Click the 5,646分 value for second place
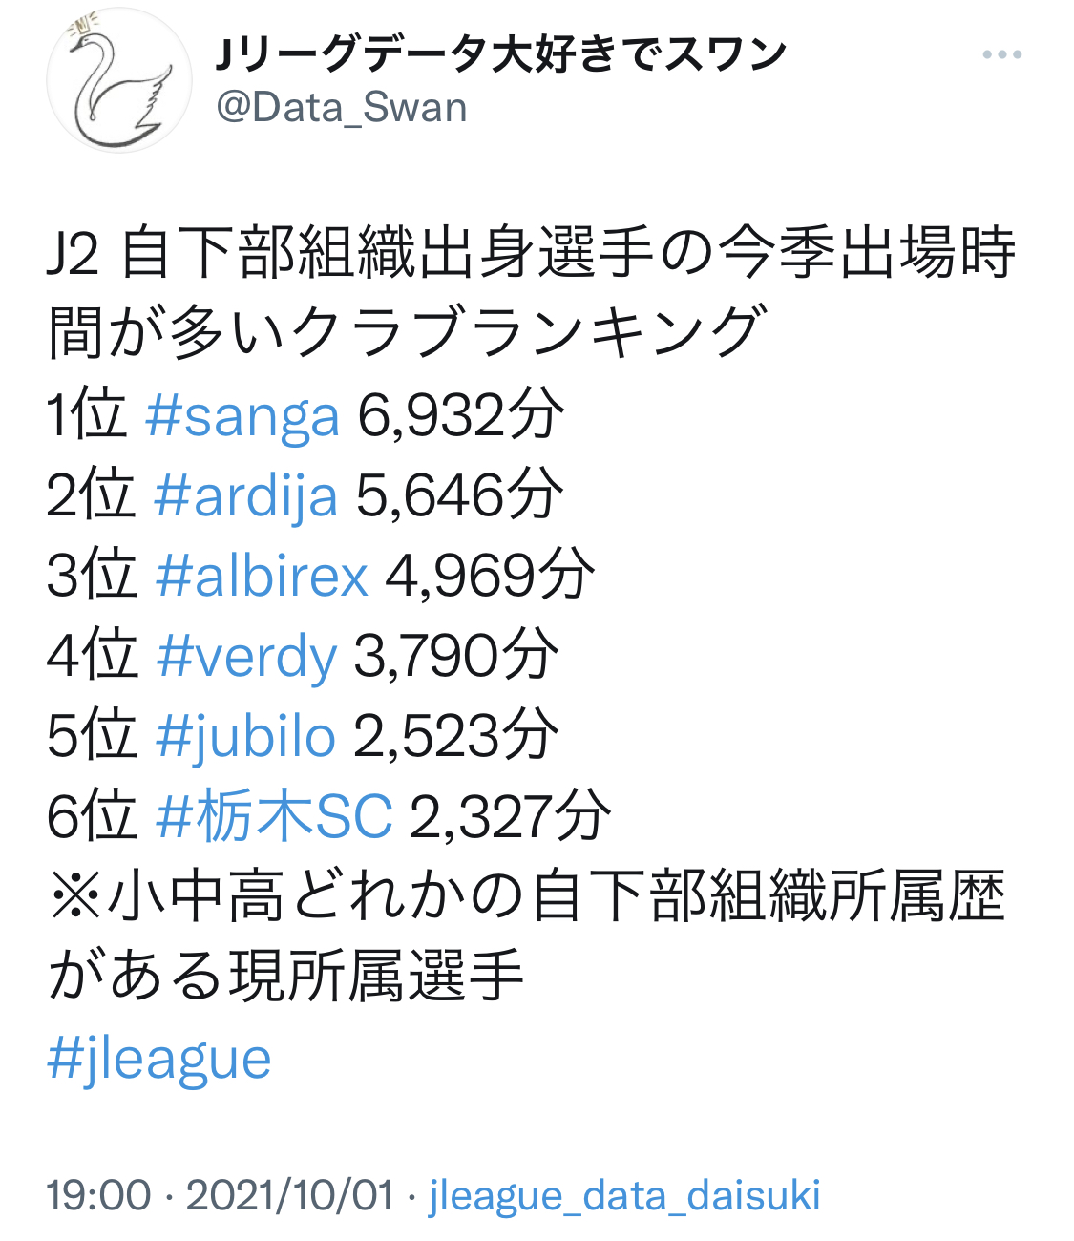1074x1241 pixels. click(x=459, y=496)
